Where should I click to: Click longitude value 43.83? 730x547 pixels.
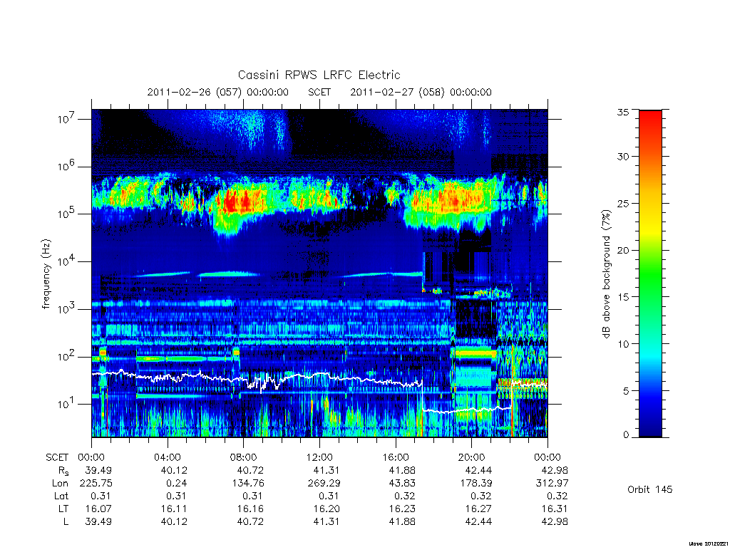click(402, 484)
